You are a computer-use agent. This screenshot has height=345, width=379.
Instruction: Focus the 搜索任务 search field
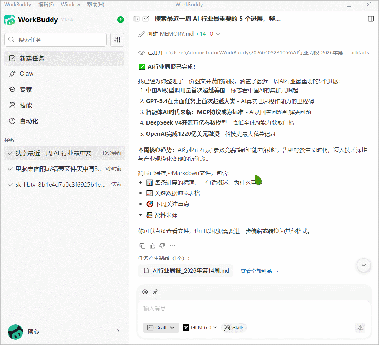point(55,40)
